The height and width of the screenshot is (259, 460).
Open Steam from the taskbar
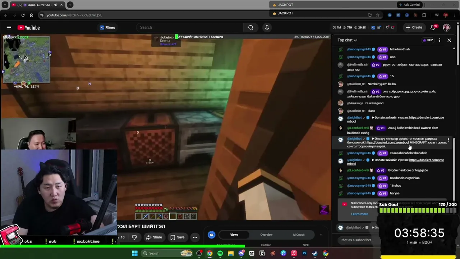[315, 253]
